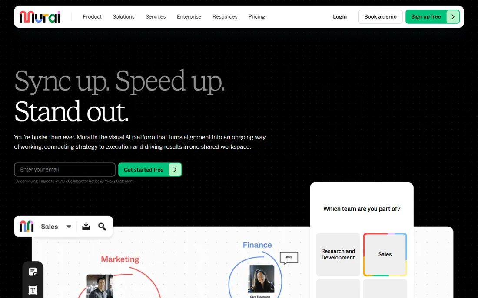Choose the Sales team card

coord(385,255)
